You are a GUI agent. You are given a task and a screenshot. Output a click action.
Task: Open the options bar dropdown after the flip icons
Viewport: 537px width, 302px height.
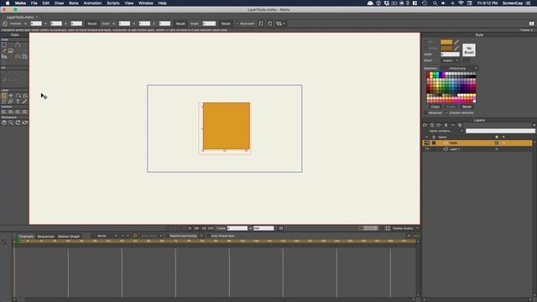coord(280,23)
